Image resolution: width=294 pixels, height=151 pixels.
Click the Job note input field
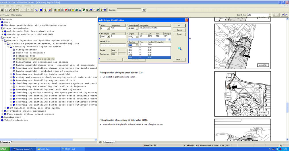(x=129, y=10)
